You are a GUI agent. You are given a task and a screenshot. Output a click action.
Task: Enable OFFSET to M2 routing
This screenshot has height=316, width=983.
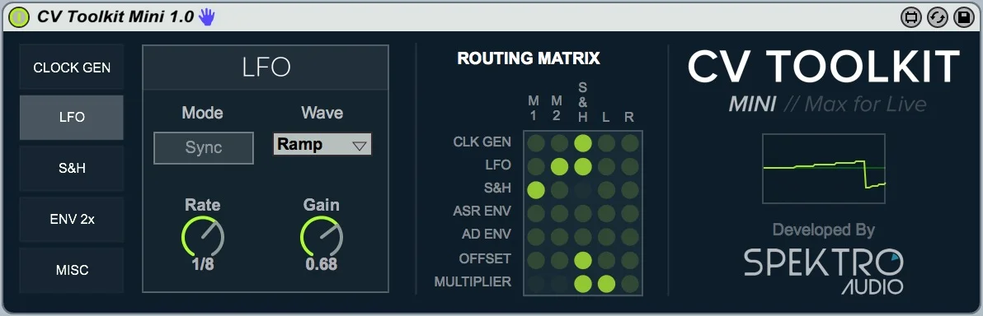tap(559, 260)
